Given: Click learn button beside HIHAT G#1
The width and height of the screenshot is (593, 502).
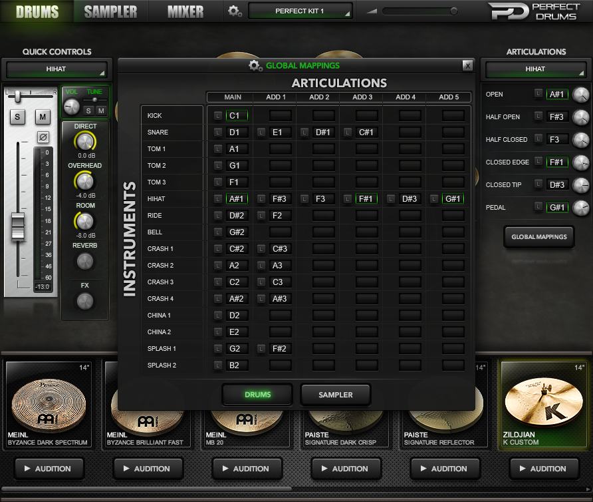Looking at the screenshot, I should [x=434, y=199].
